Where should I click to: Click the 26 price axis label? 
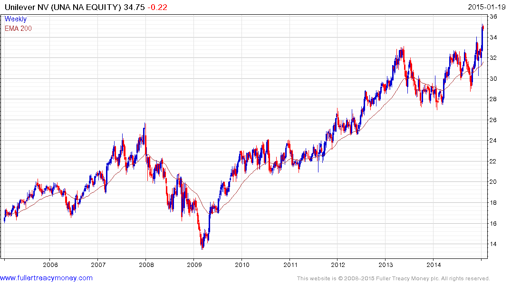pyautogui.click(x=493, y=120)
